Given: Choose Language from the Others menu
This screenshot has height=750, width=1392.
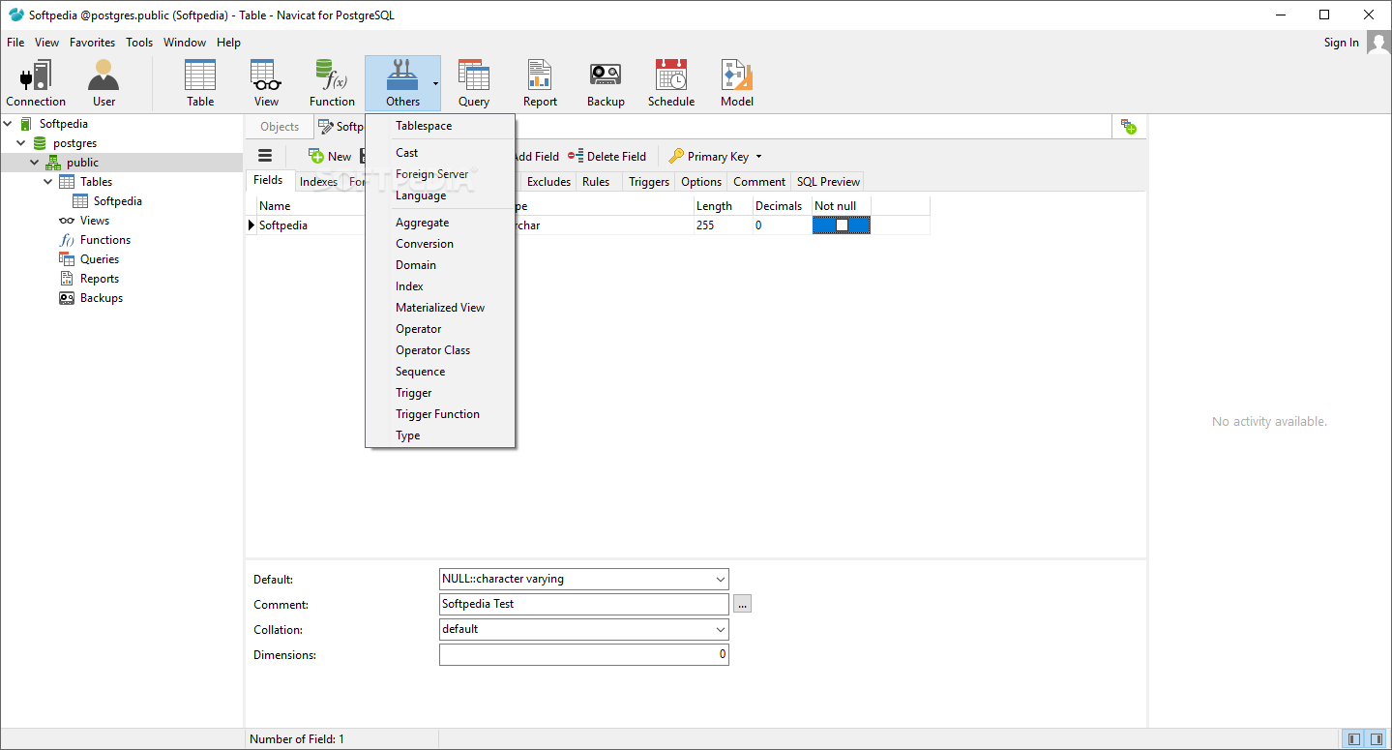Looking at the screenshot, I should pos(440,195).
